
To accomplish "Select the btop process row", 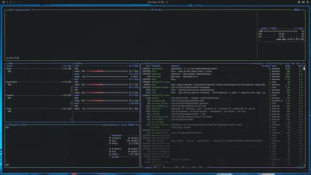I will click(x=222, y=79).
